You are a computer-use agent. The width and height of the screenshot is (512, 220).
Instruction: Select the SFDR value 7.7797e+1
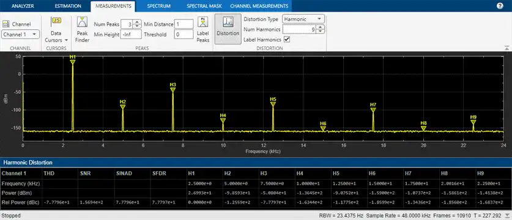click(x=163, y=202)
